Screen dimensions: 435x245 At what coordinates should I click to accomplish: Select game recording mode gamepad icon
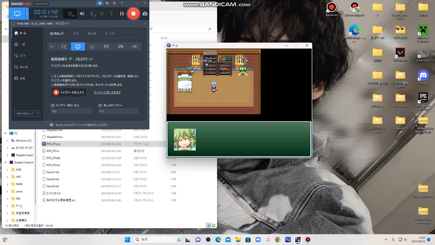tap(121, 47)
